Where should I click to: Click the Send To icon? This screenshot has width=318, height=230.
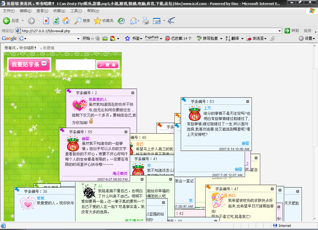coord(249,38)
